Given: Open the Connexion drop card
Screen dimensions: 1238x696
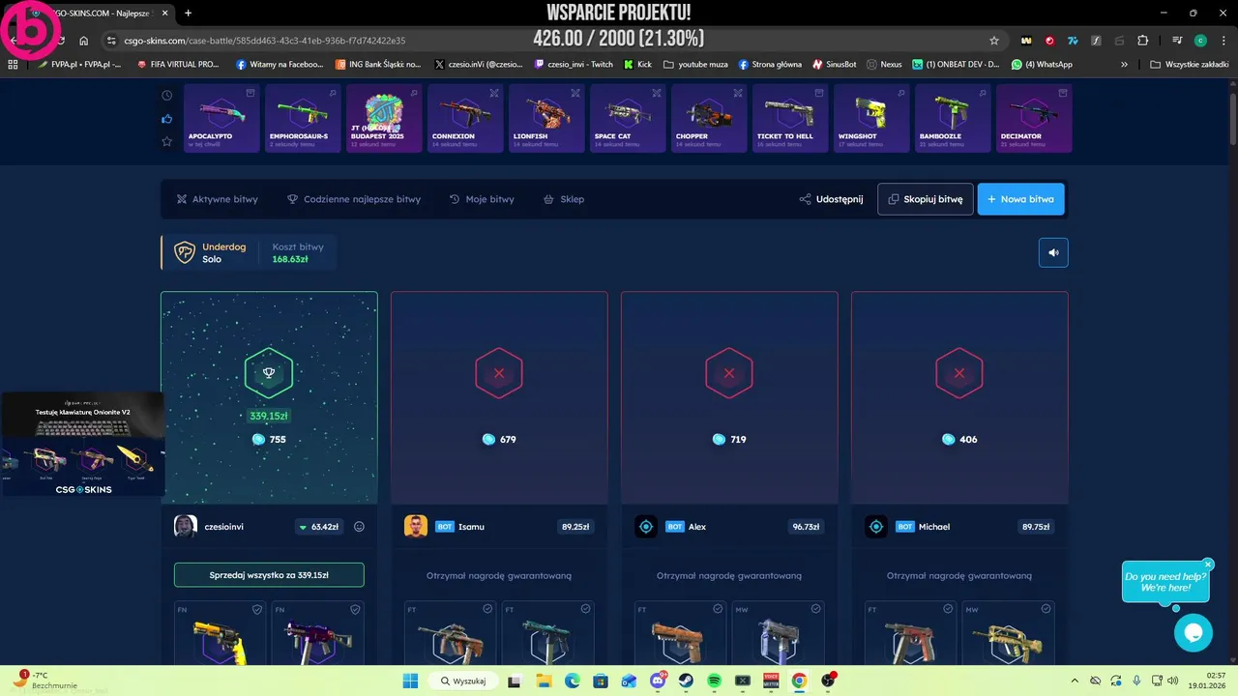Looking at the screenshot, I should (x=465, y=118).
